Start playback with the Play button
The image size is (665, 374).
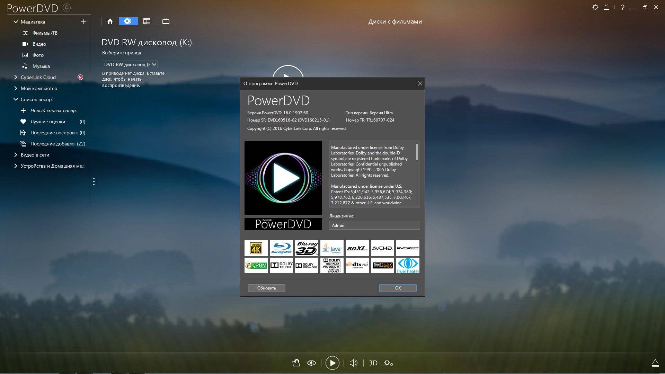point(332,363)
